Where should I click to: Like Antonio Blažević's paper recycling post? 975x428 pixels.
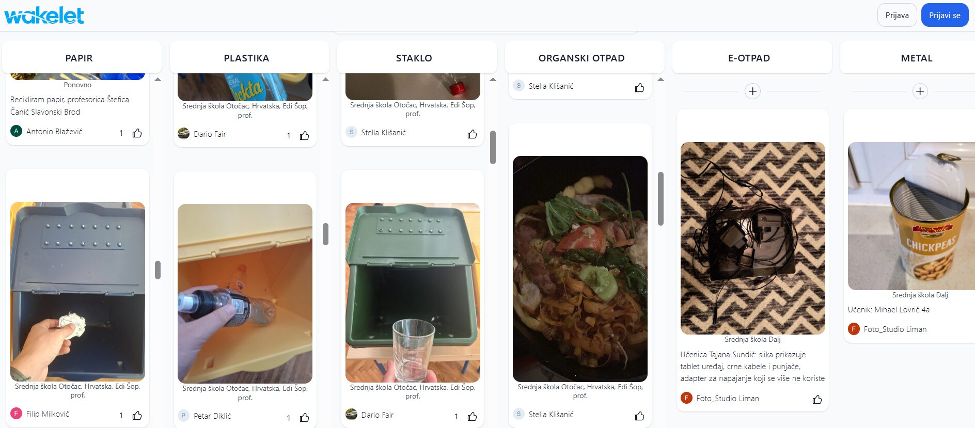coord(137,133)
